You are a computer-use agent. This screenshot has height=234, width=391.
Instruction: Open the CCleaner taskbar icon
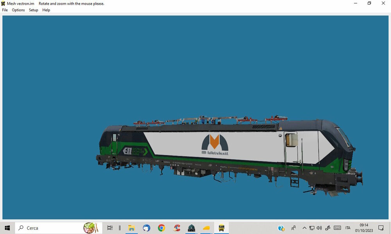point(177,228)
